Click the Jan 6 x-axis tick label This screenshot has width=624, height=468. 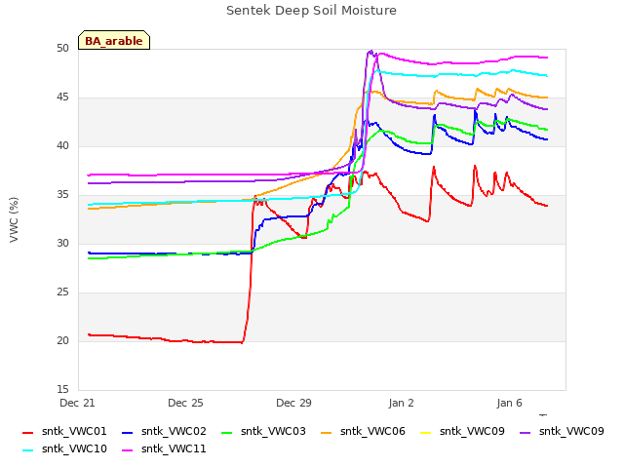click(509, 403)
